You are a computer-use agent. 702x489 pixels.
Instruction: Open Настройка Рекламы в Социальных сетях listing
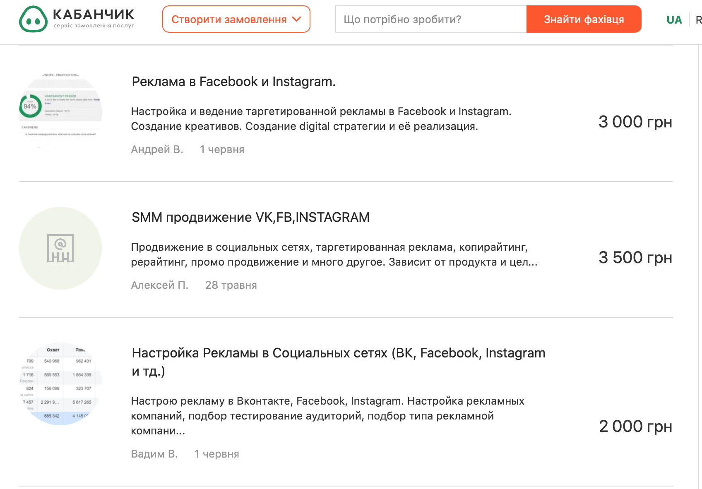tap(338, 353)
